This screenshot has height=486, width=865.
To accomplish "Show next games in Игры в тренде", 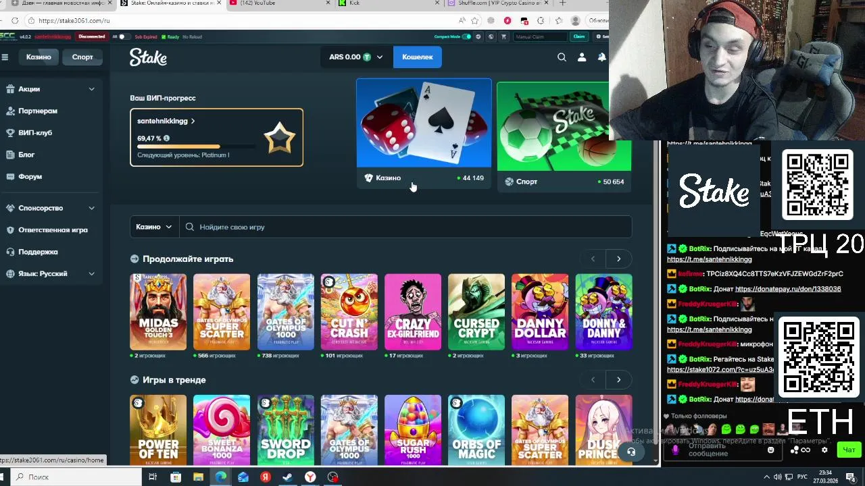I will click(x=618, y=380).
